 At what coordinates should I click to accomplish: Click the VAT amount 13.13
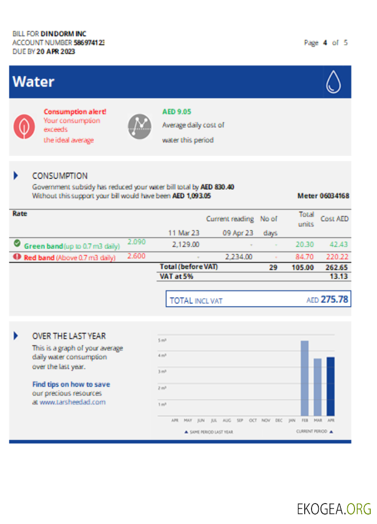[339, 276]
